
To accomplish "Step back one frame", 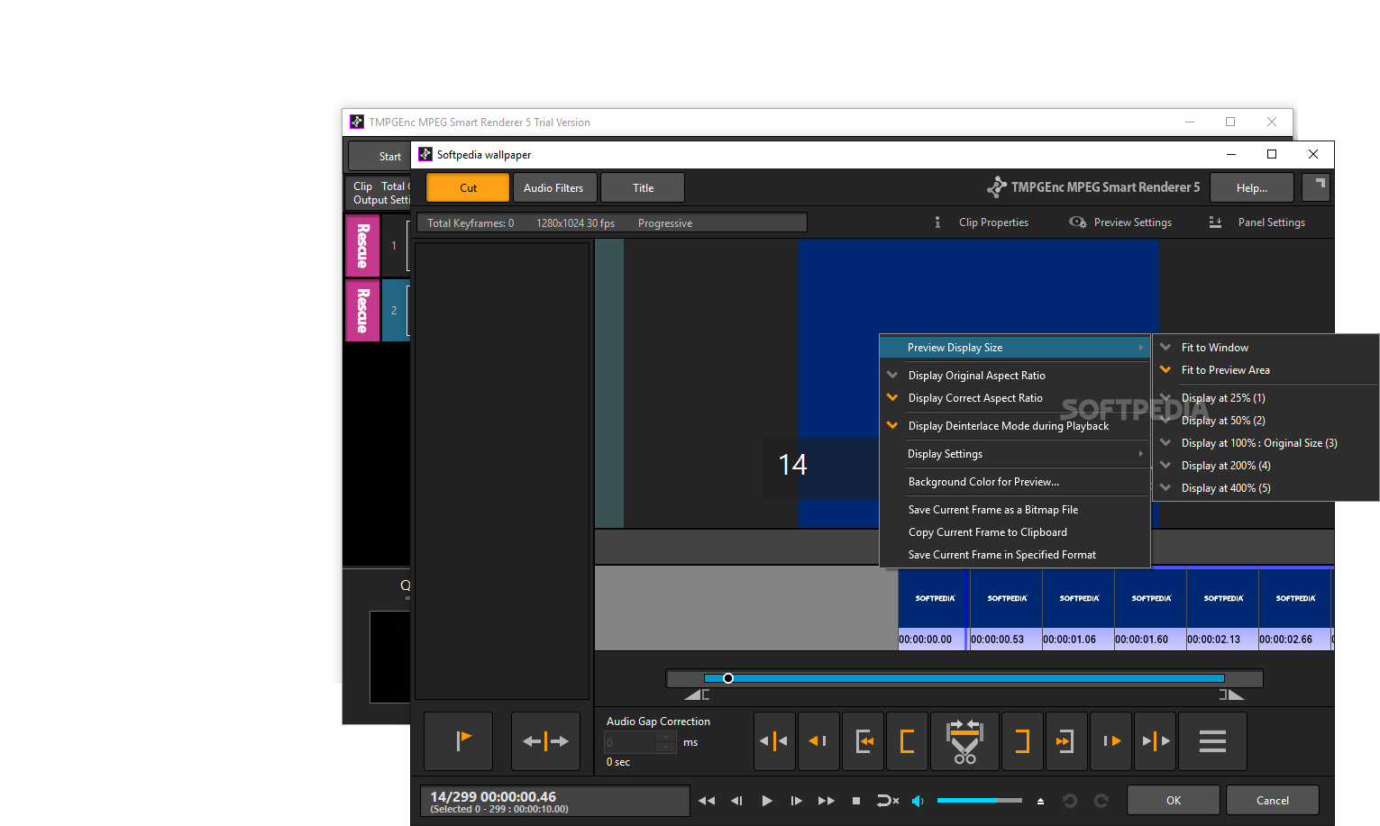I will click(736, 801).
